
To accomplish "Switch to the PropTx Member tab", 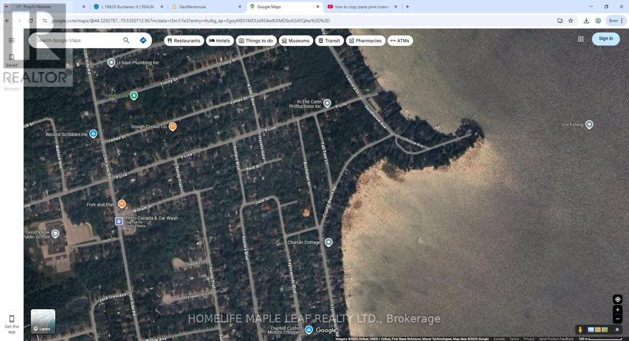I will [37, 7].
